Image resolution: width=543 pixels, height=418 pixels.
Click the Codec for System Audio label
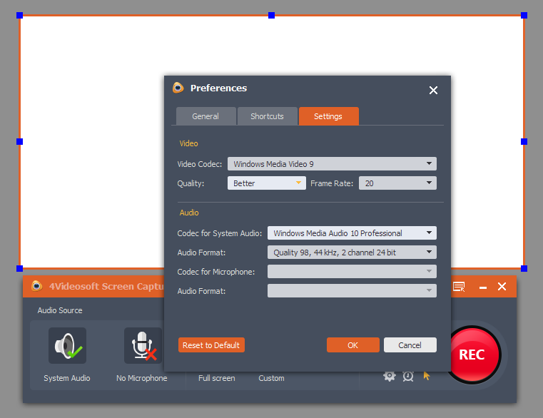tap(220, 233)
